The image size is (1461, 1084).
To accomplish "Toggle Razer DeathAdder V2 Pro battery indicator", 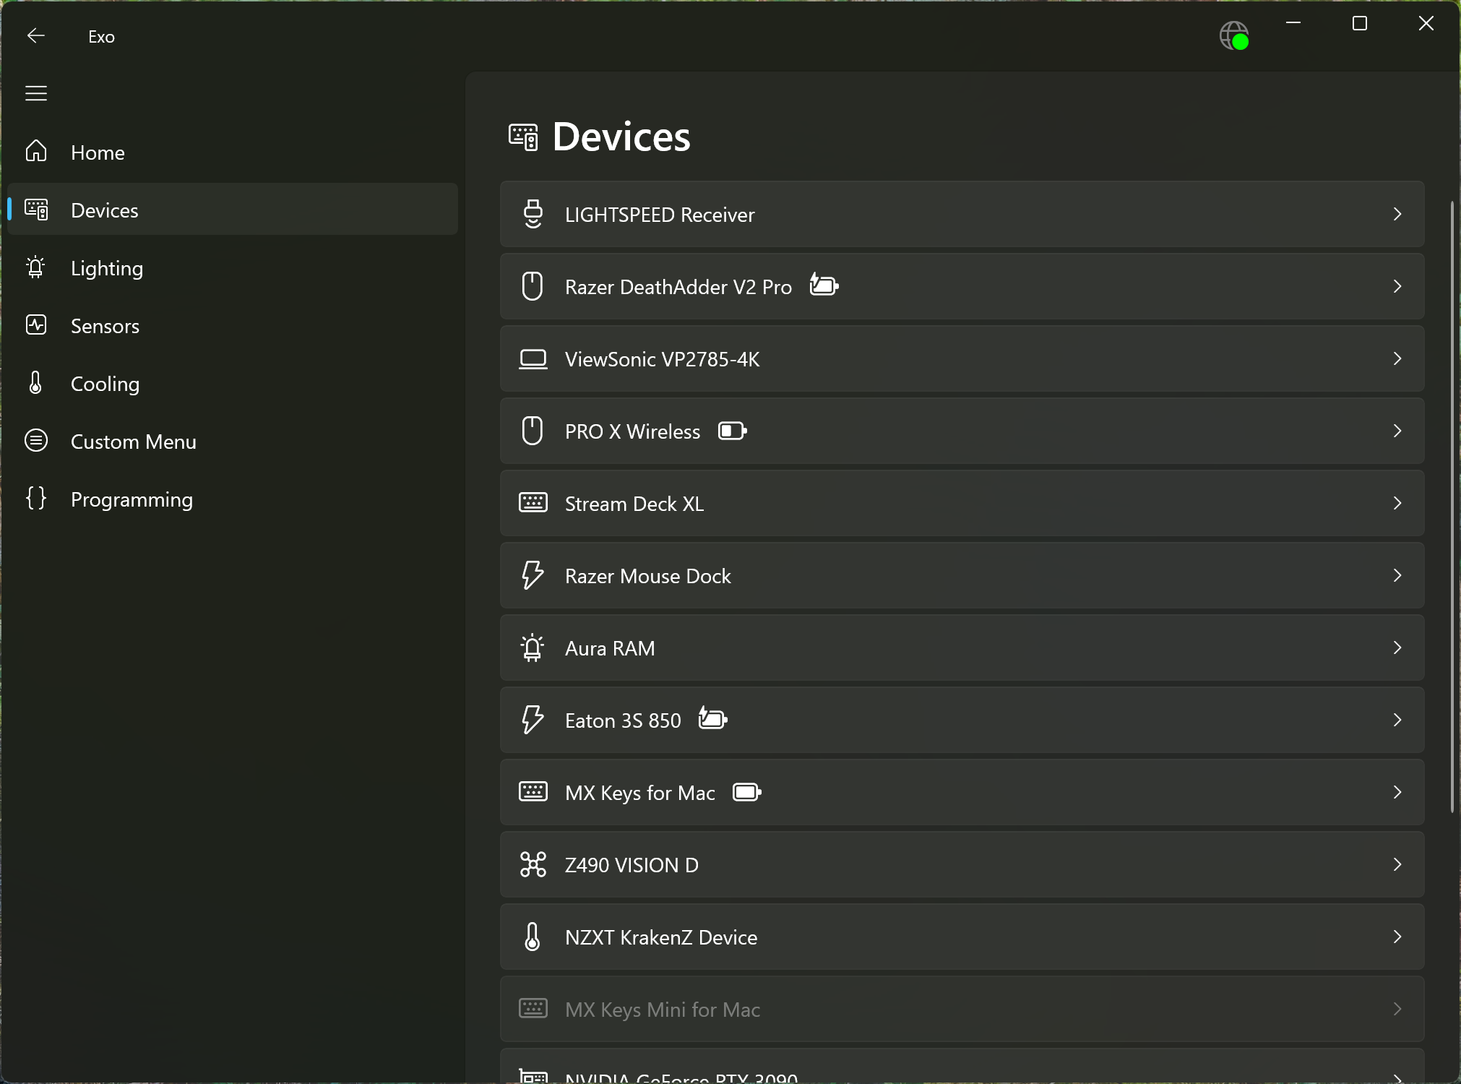I will click(823, 285).
